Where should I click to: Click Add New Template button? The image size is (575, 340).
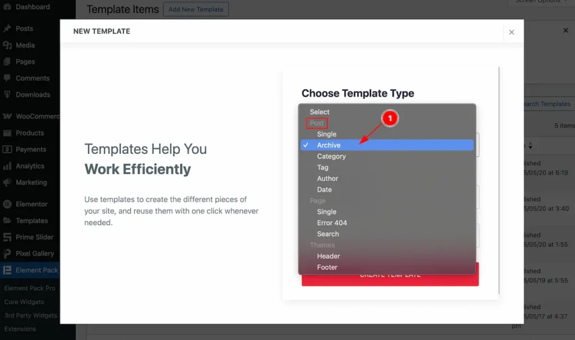click(x=196, y=9)
